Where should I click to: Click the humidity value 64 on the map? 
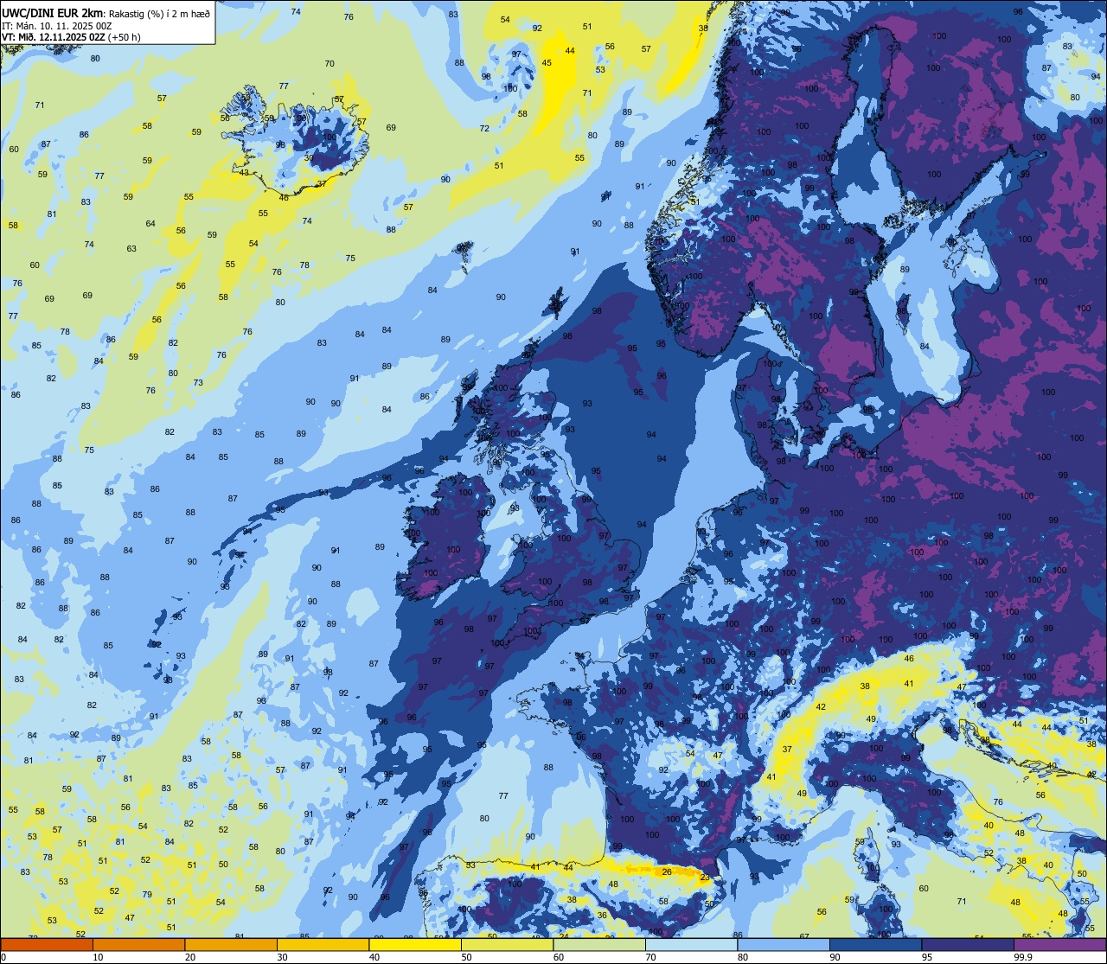[x=150, y=224]
